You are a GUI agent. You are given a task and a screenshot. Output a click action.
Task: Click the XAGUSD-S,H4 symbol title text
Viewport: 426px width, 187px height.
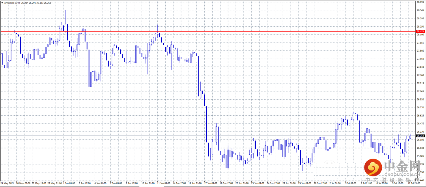(x=11, y=2)
